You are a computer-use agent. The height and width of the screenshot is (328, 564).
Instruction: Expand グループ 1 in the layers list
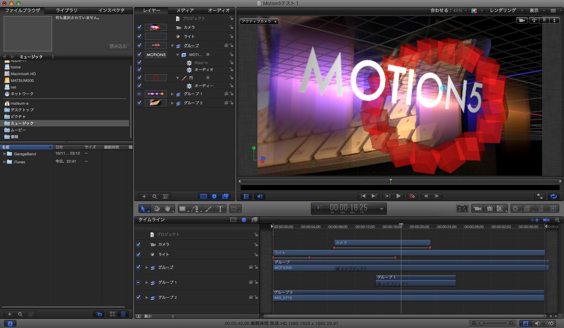tap(172, 94)
